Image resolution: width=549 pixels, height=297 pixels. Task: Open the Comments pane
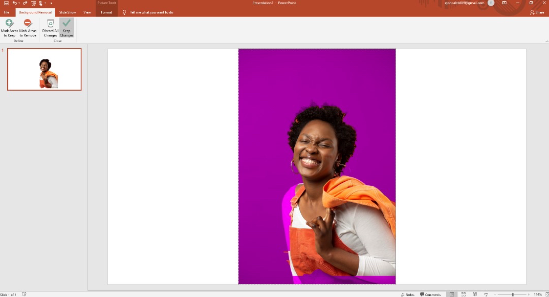tap(430, 294)
